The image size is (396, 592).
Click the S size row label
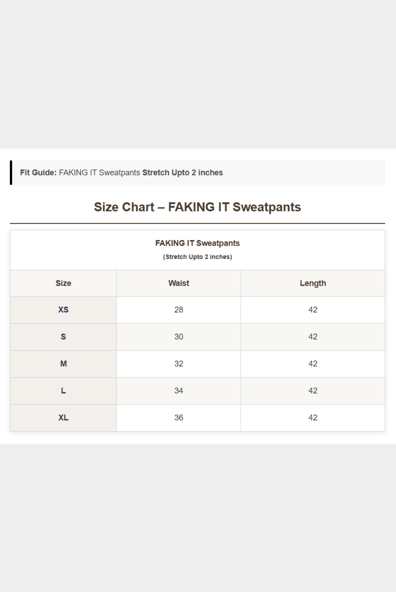point(63,337)
